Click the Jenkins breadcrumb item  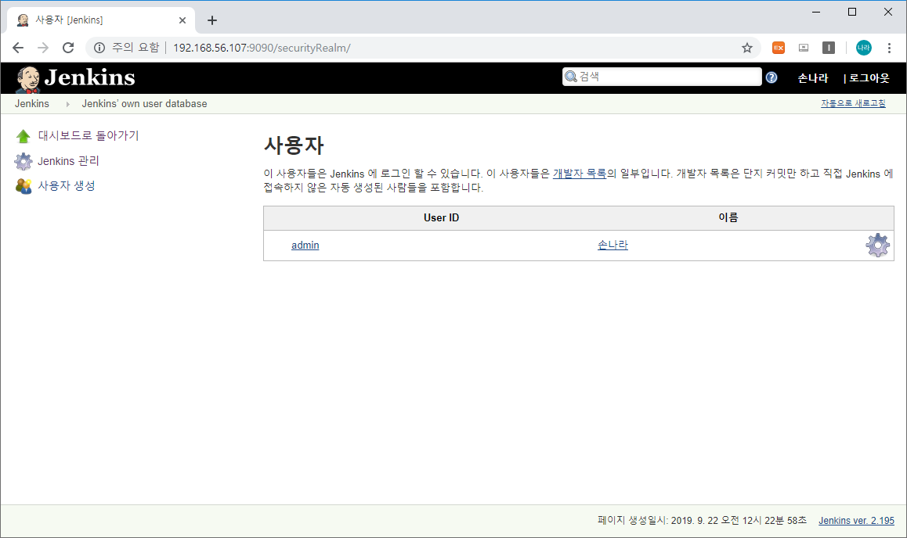[x=32, y=104]
